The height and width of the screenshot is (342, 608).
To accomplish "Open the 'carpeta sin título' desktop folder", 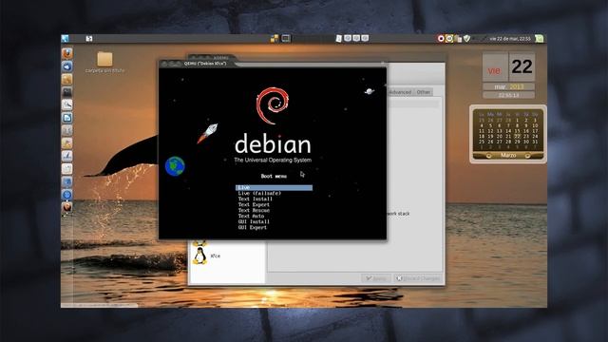I will point(104,62).
